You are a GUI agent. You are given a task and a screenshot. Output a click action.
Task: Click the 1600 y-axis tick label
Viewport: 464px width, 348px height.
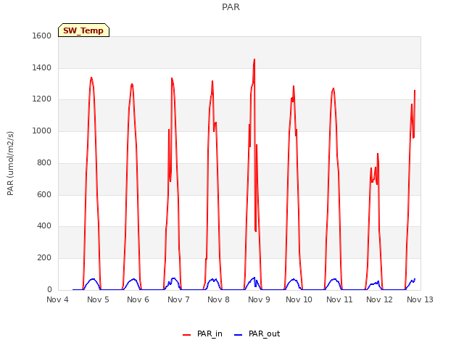click(42, 36)
